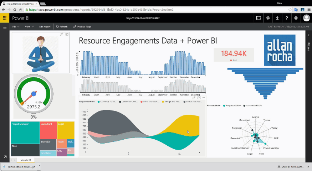
Task: Close the downloads bar
Action: click(308, 167)
